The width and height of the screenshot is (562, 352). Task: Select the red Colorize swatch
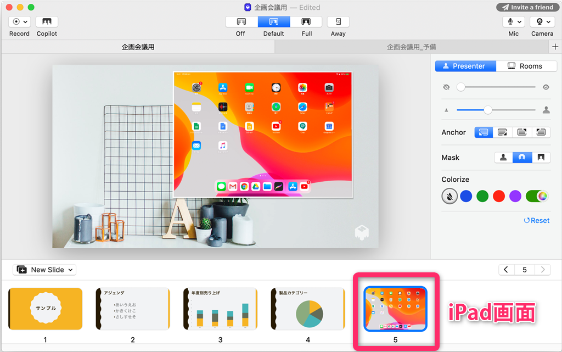click(499, 196)
